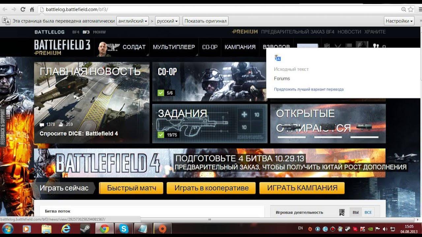The height and width of the screenshot is (237, 422).
Task: Click 'Предложить лучший вариант перевода' link
Action: click(309, 89)
